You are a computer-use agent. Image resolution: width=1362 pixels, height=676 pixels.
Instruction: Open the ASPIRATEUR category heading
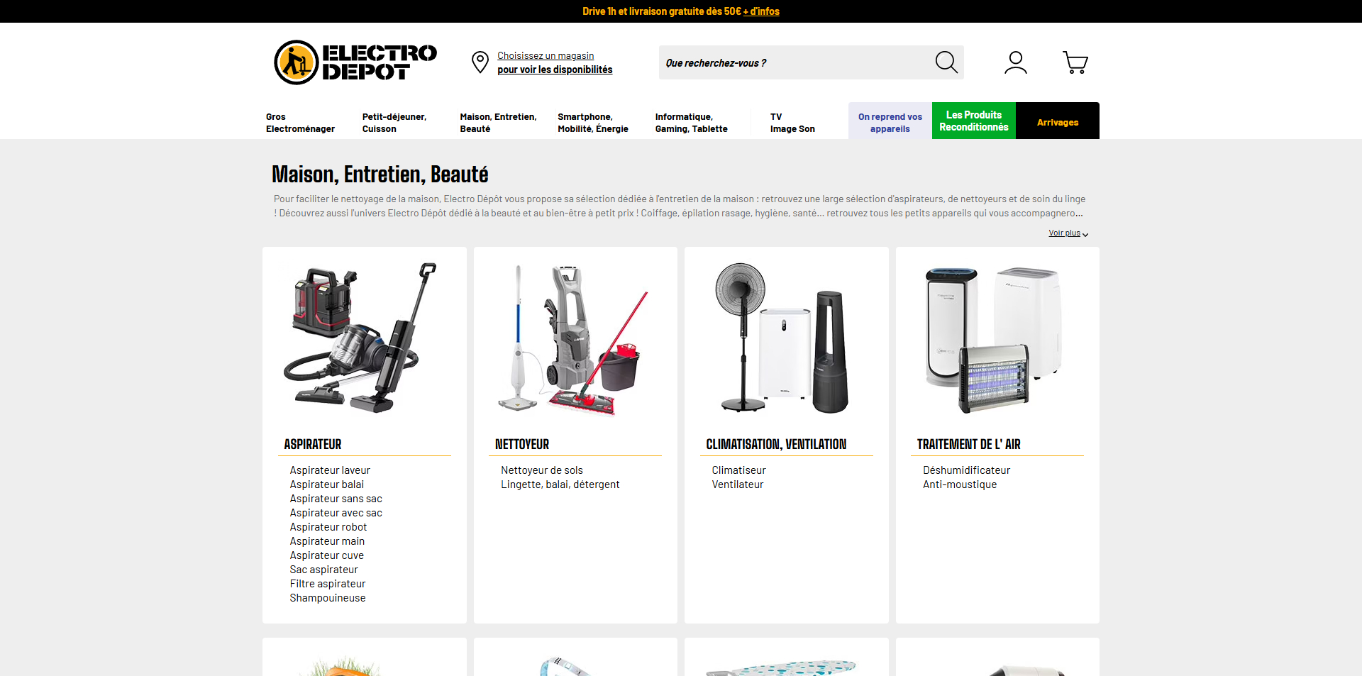[x=313, y=444]
